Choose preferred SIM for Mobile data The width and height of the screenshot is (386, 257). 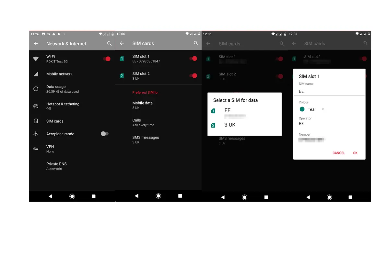[158, 105]
